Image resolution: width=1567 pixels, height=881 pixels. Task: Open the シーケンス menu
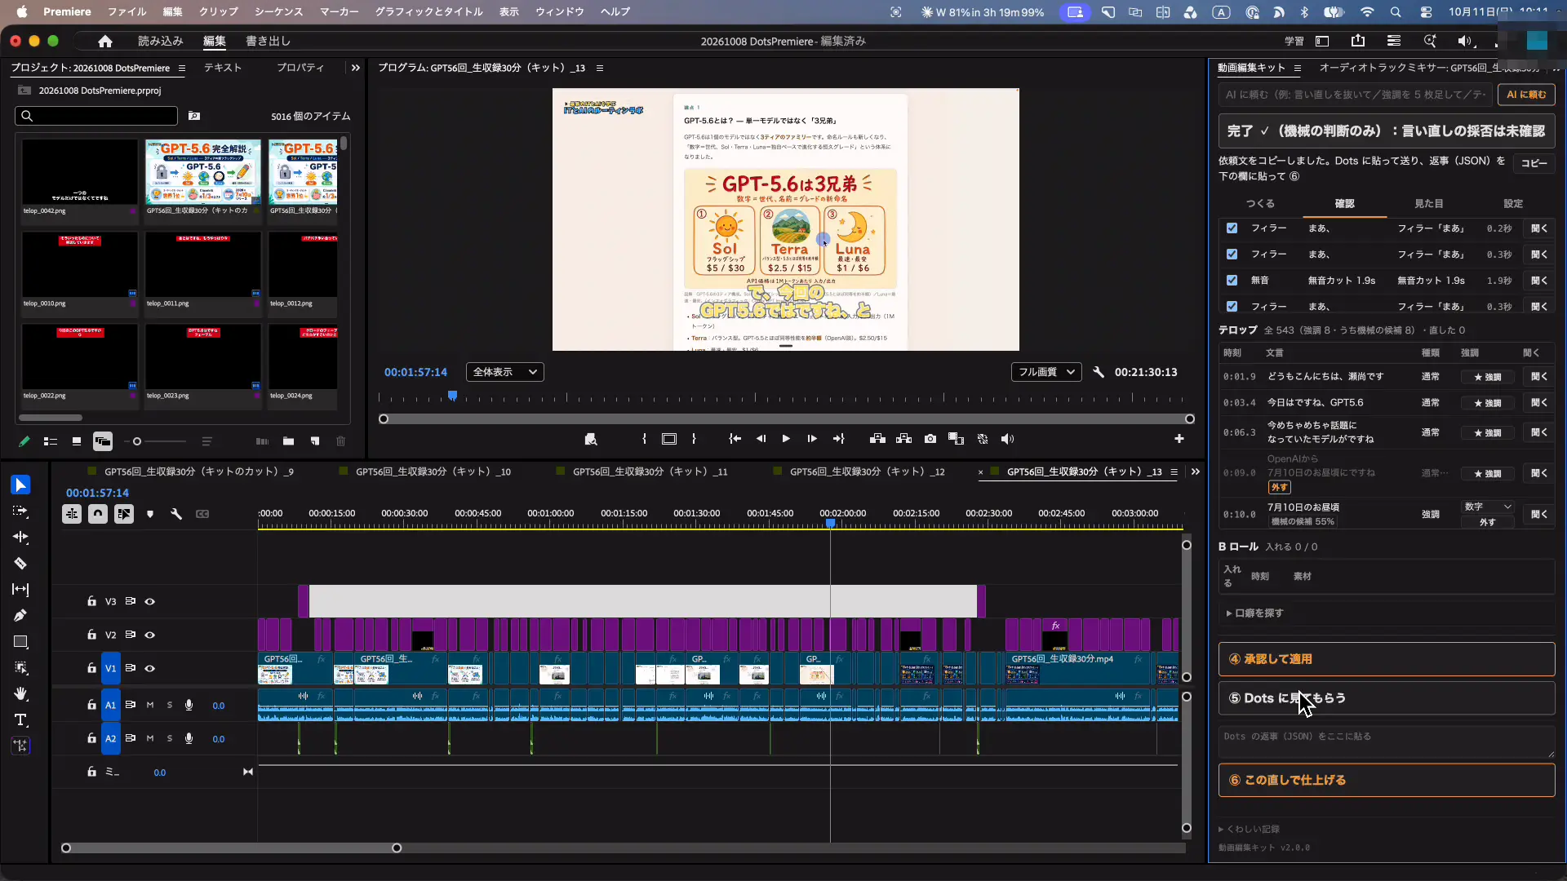coord(278,12)
